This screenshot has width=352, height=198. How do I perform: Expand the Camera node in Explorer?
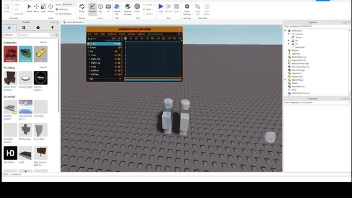(x=289, y=34)
